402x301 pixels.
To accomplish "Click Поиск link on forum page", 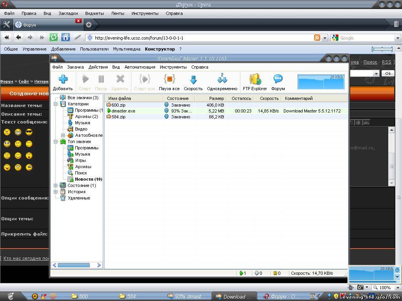I will point(370,62).
